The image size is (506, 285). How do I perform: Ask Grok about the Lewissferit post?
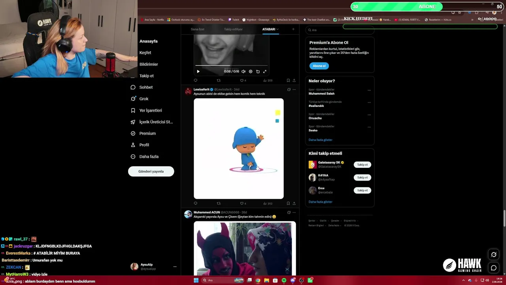coord(289,89)
